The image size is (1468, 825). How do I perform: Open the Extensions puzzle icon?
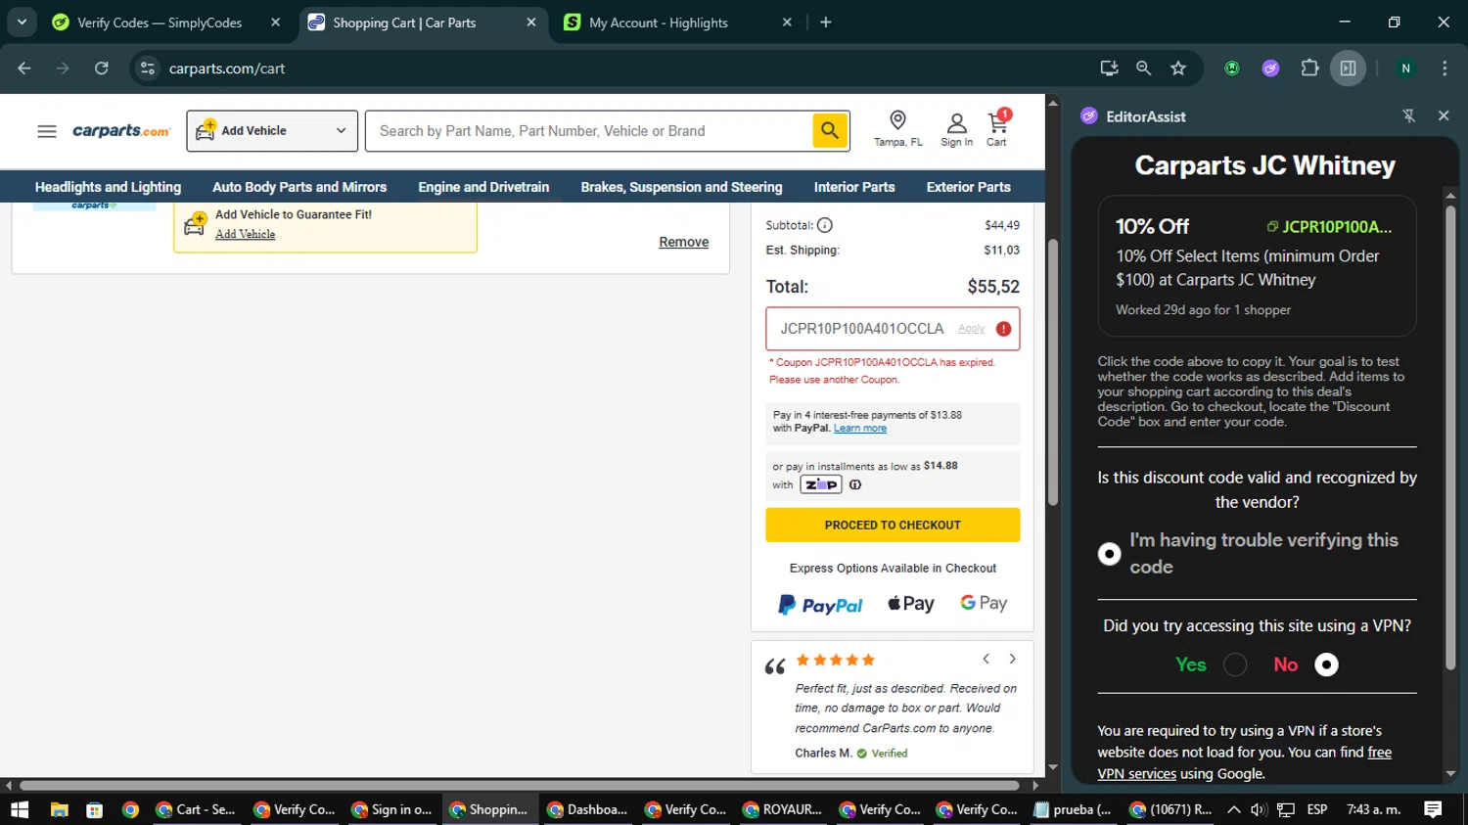pos(1309,68)
